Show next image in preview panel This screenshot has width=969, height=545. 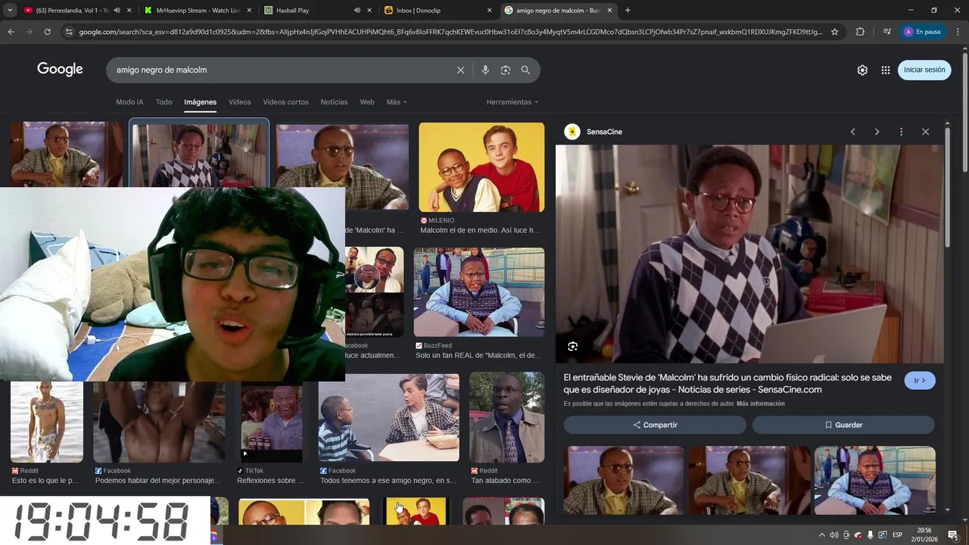click(877, 132)
